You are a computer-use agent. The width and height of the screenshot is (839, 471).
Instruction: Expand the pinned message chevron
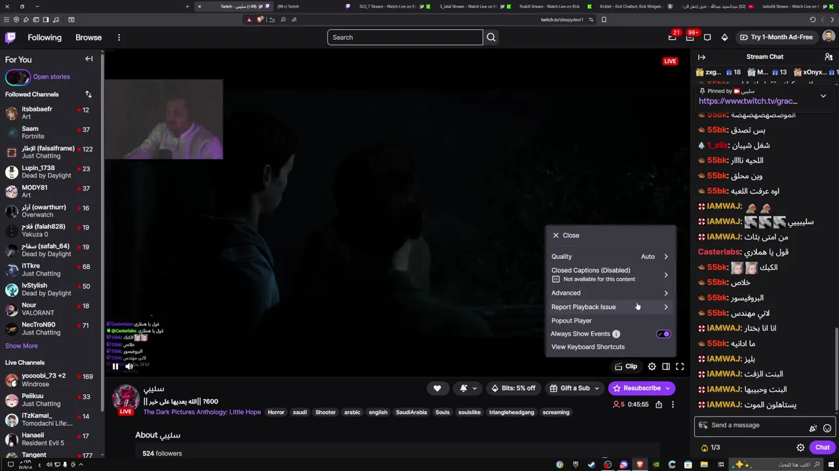click(823, 96)
